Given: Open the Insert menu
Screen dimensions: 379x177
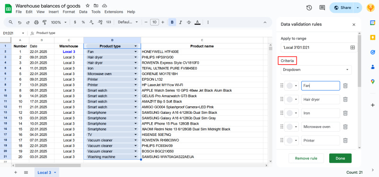Looking at the screenshot, I should click(x=54, y=11).
